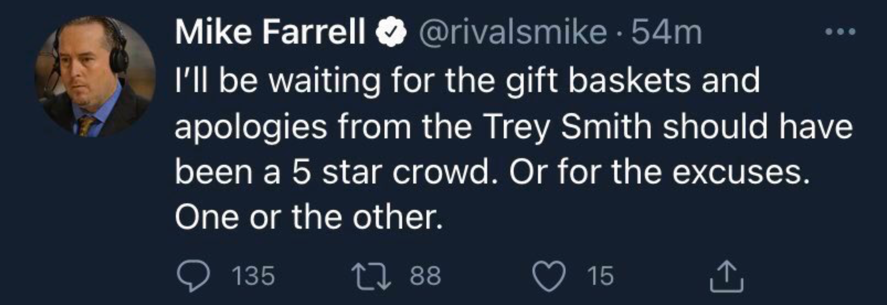Screen dimensions: 887x305
Task: Open the three-dot more options menu
Action: tap(840, 32)
